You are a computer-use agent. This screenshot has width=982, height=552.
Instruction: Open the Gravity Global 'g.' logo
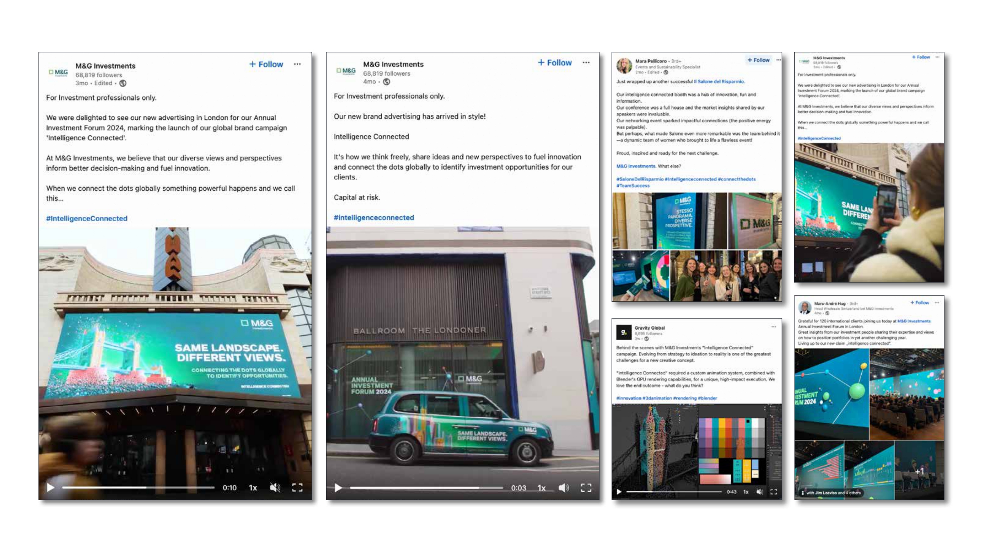[x=624, y=332]
